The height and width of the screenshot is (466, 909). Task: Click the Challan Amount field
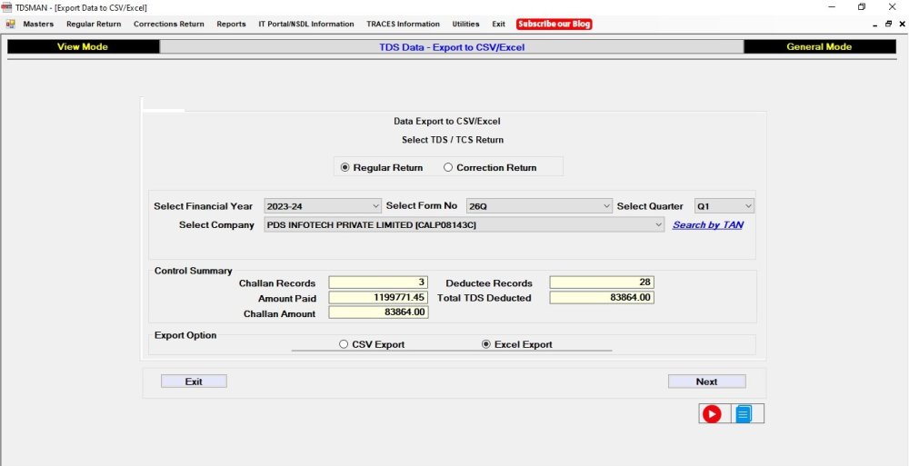point(378,312)
